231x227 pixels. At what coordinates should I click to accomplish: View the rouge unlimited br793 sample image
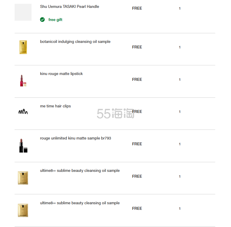point(23,145)
